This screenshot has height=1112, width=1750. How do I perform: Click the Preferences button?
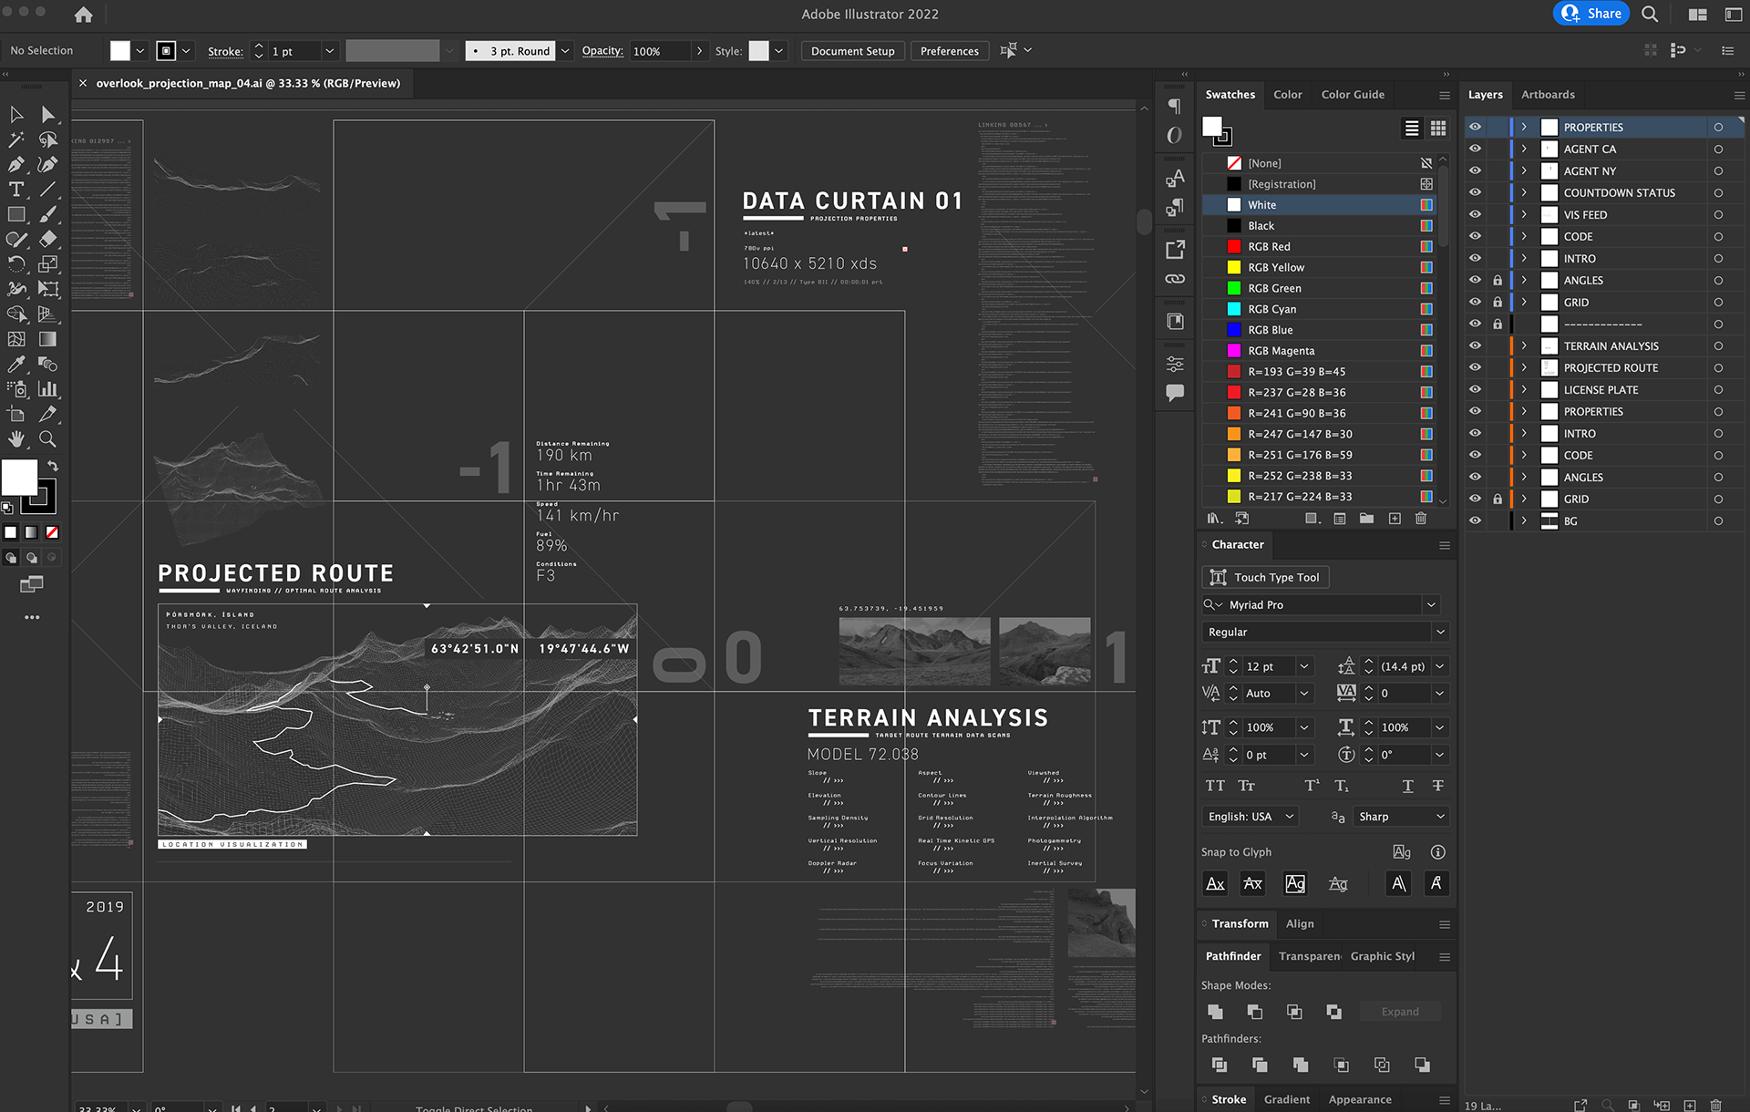(x=949, y=51)
